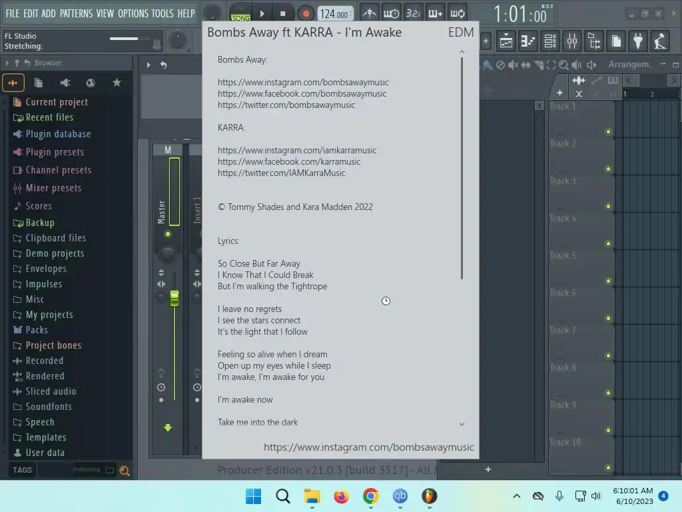
Task: Open the Bombs Away Facebook link
Action: (302, 93)
